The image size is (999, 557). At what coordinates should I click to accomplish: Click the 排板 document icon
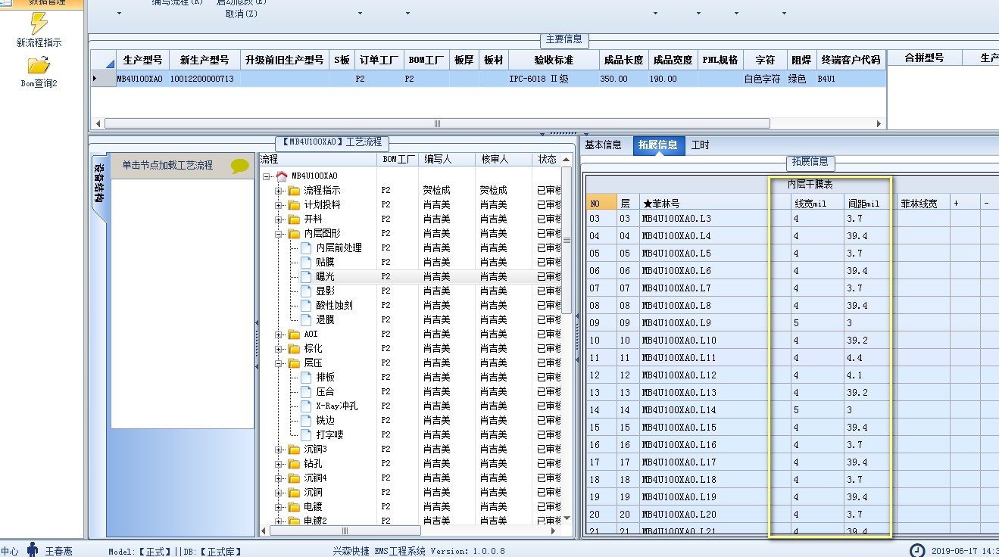pos(306,377)
